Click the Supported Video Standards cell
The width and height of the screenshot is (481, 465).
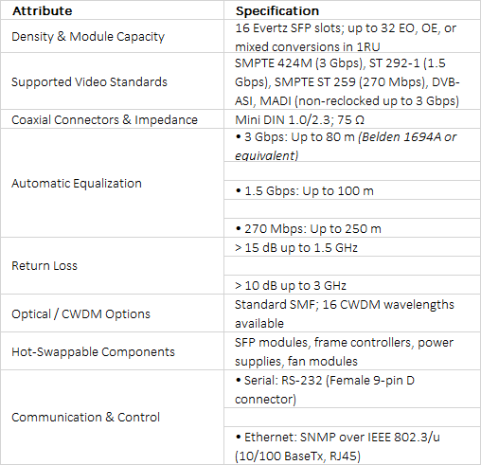(x=112, y=81)
